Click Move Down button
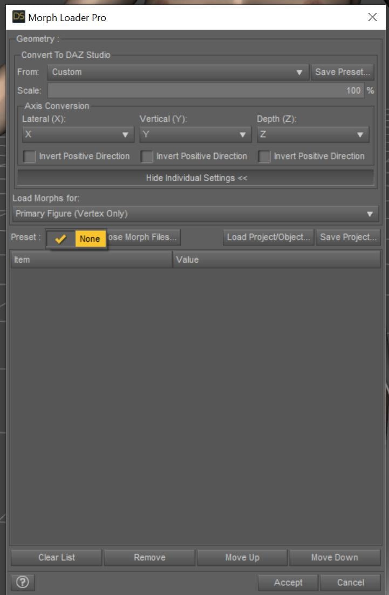 click(x=335, y=557)
